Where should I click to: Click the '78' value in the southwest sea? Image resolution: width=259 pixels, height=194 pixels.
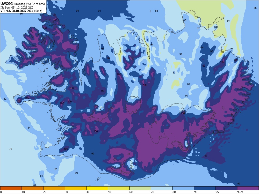pyautogui.click(x=11, y=149)
